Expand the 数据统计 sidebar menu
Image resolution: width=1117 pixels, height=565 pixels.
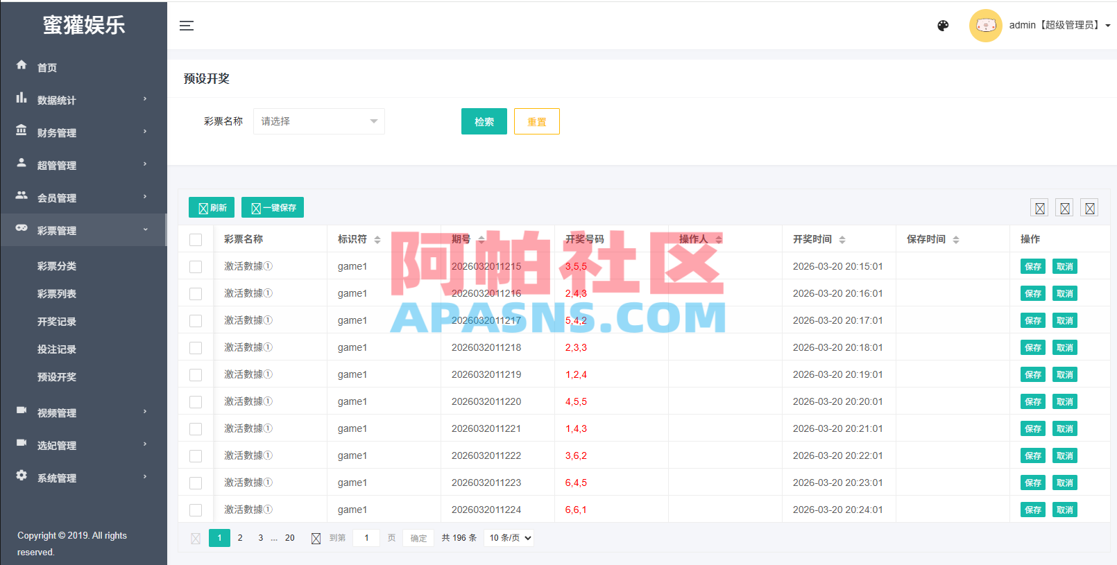click(83, 100)
